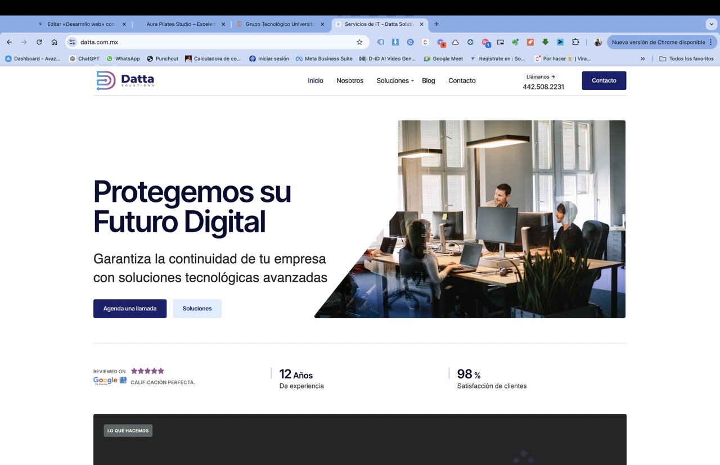Click the Llámanos phone number link

(542, 87)
